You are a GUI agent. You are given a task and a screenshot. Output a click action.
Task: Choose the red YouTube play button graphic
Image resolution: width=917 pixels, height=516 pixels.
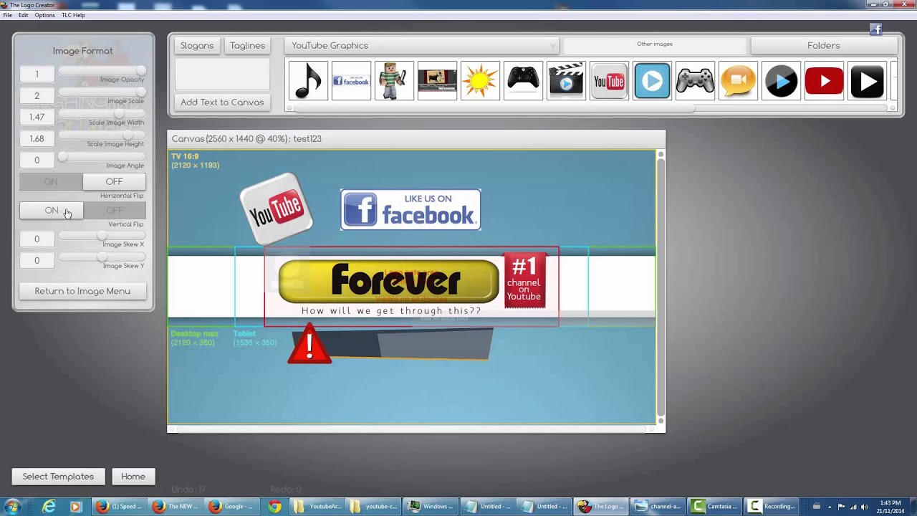[824, 80]
